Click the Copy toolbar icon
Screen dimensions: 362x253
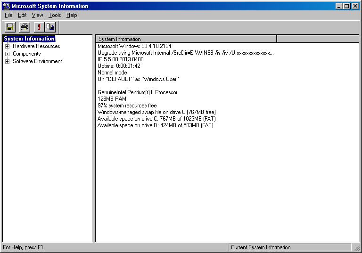(50, 27)
